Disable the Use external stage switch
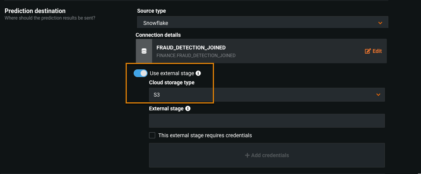The width and height of the screenshot is (421, 174). click(141, 73)
